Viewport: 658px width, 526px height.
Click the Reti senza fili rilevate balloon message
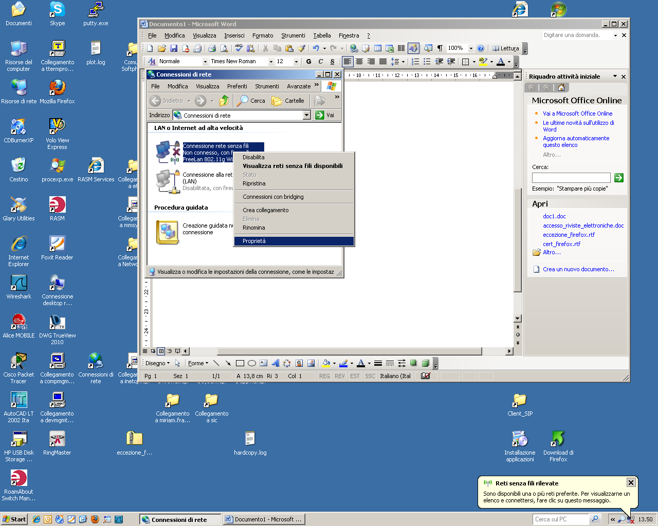pyautogui.click(x=557, y=497)
